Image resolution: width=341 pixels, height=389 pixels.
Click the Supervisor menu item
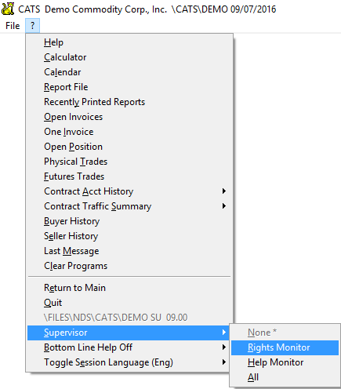(128, 333)
